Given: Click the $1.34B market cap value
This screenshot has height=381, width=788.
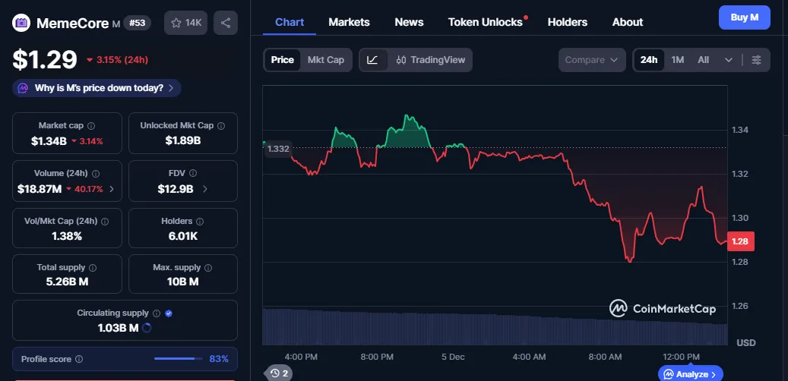Looking at the screenshot, I should pos(49,141).
